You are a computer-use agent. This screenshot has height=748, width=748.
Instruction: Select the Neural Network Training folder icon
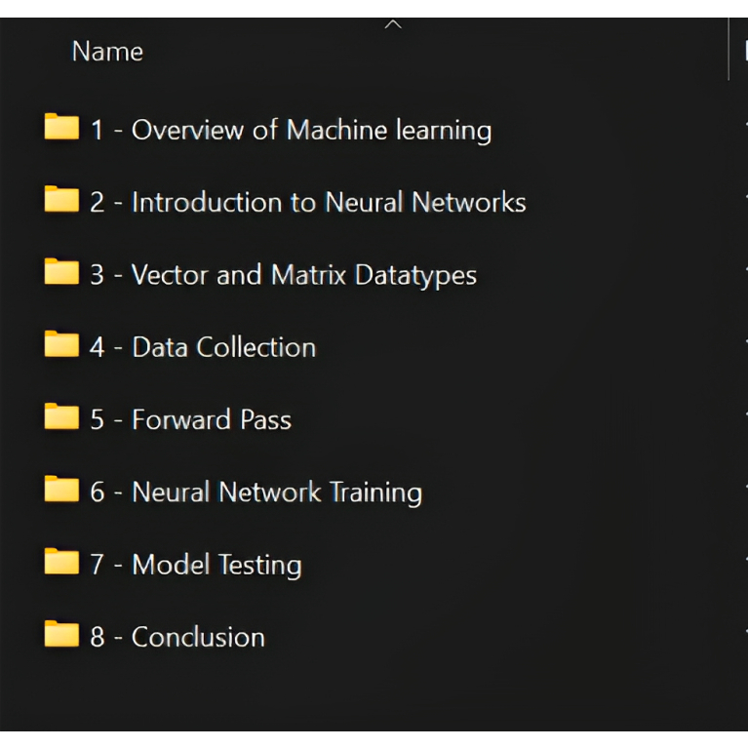point(61,490)
